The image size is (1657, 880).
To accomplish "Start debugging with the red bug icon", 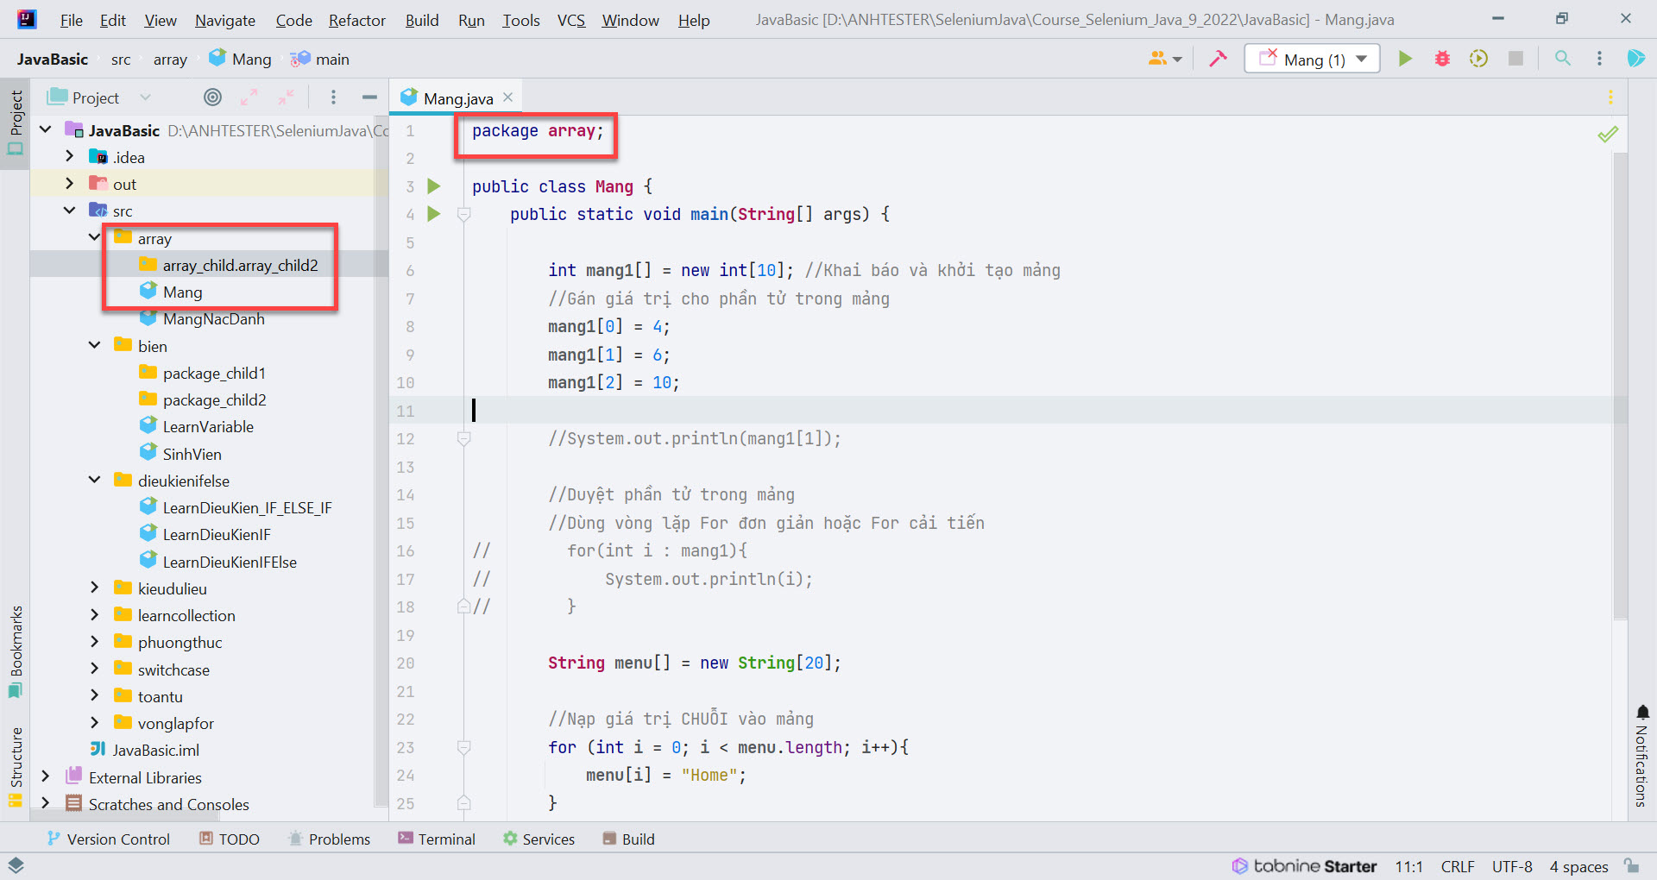I will click(1442, 59).
